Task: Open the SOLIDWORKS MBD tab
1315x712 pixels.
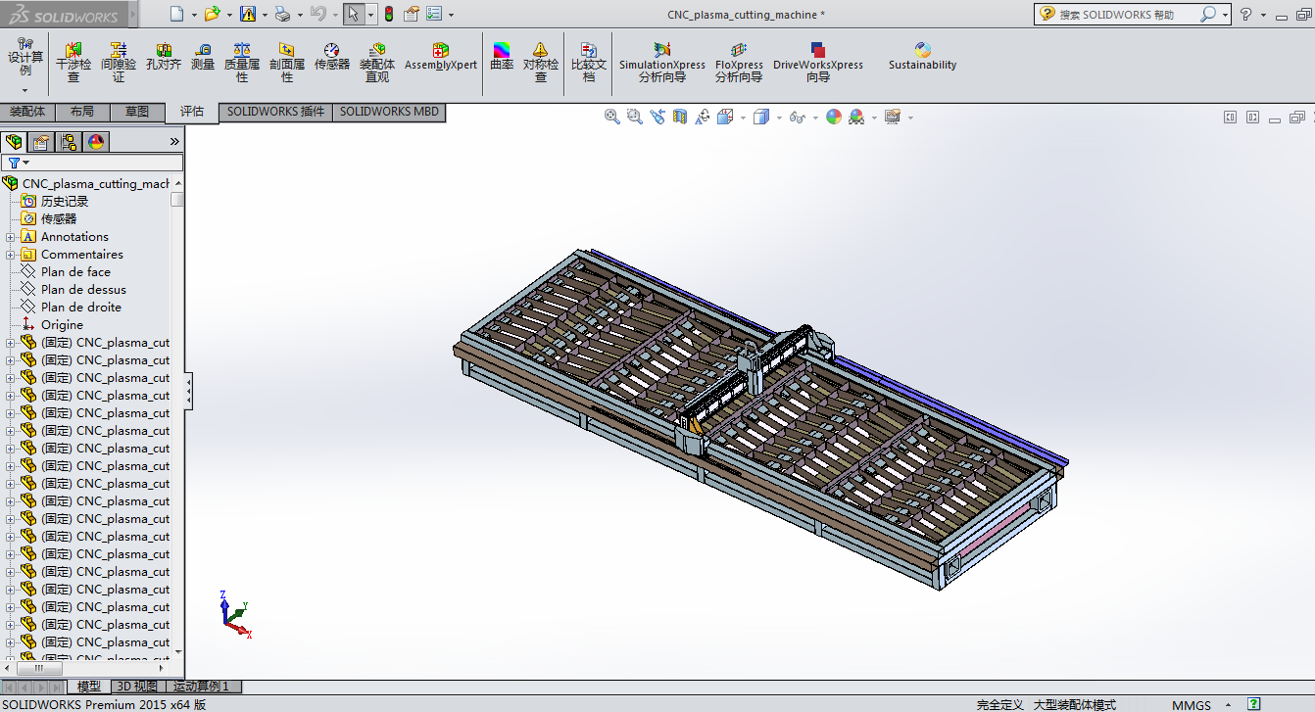Action: coord(389,112)
